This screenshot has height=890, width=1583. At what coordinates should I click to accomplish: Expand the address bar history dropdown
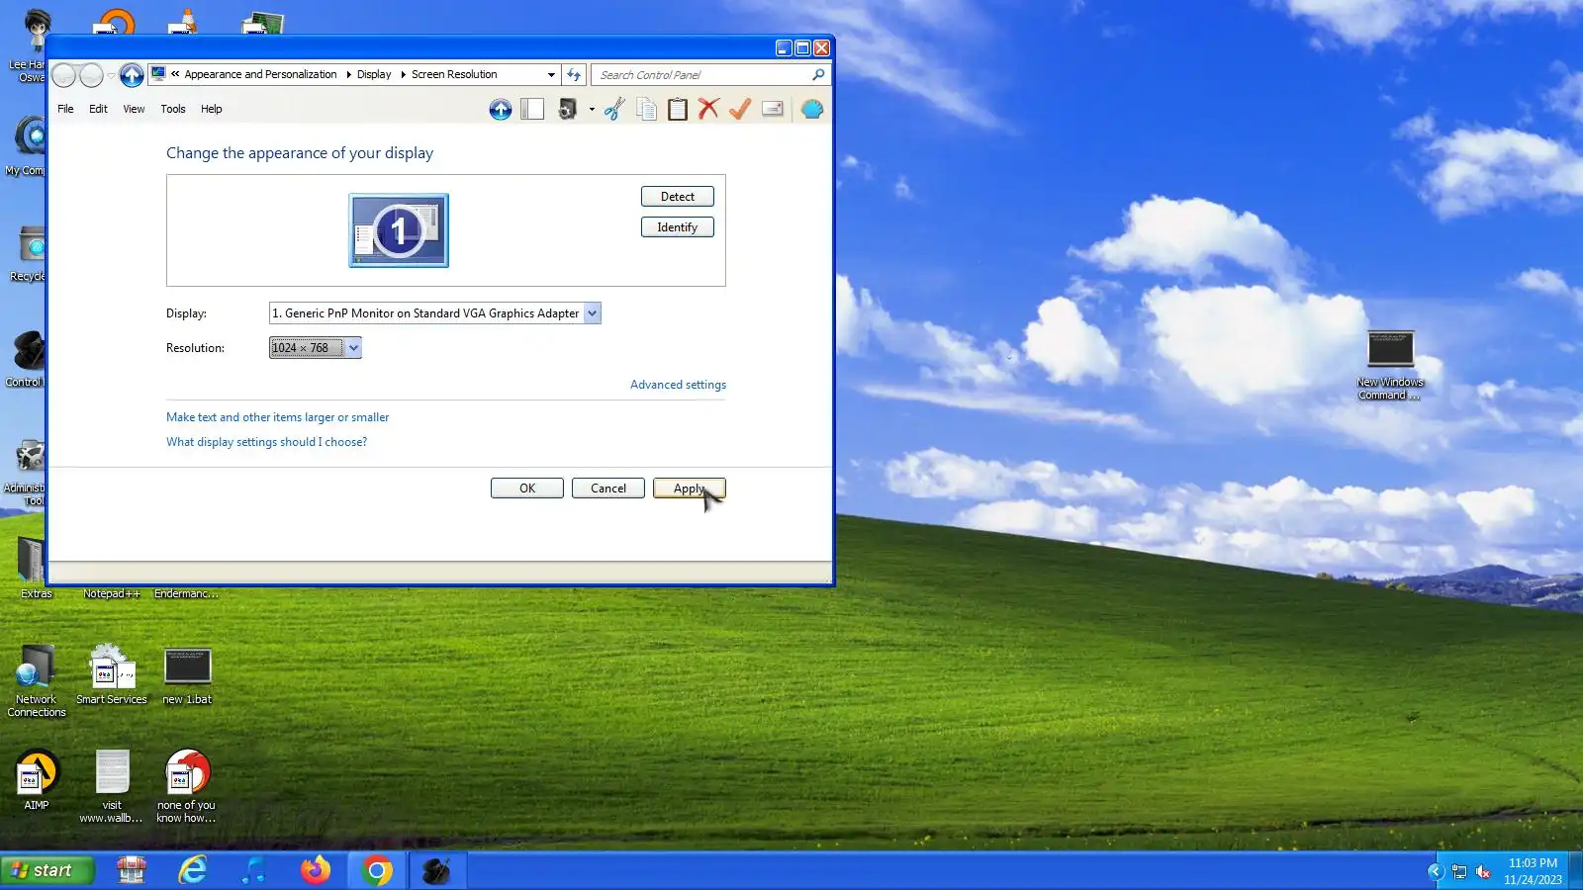coord(551,75)
